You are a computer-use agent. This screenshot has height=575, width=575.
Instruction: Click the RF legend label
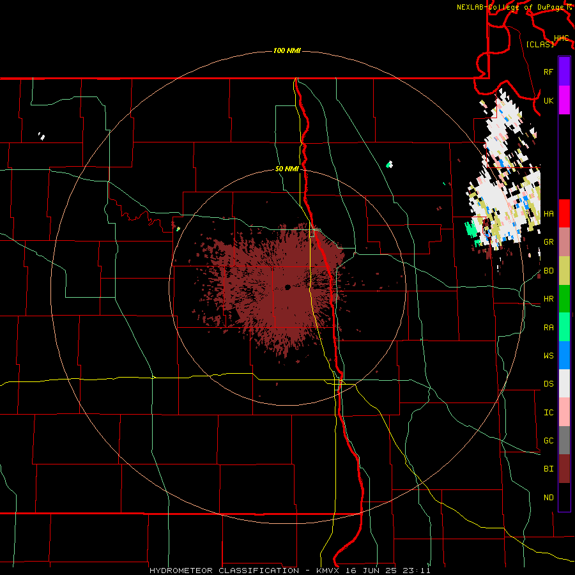coord(548,72)
